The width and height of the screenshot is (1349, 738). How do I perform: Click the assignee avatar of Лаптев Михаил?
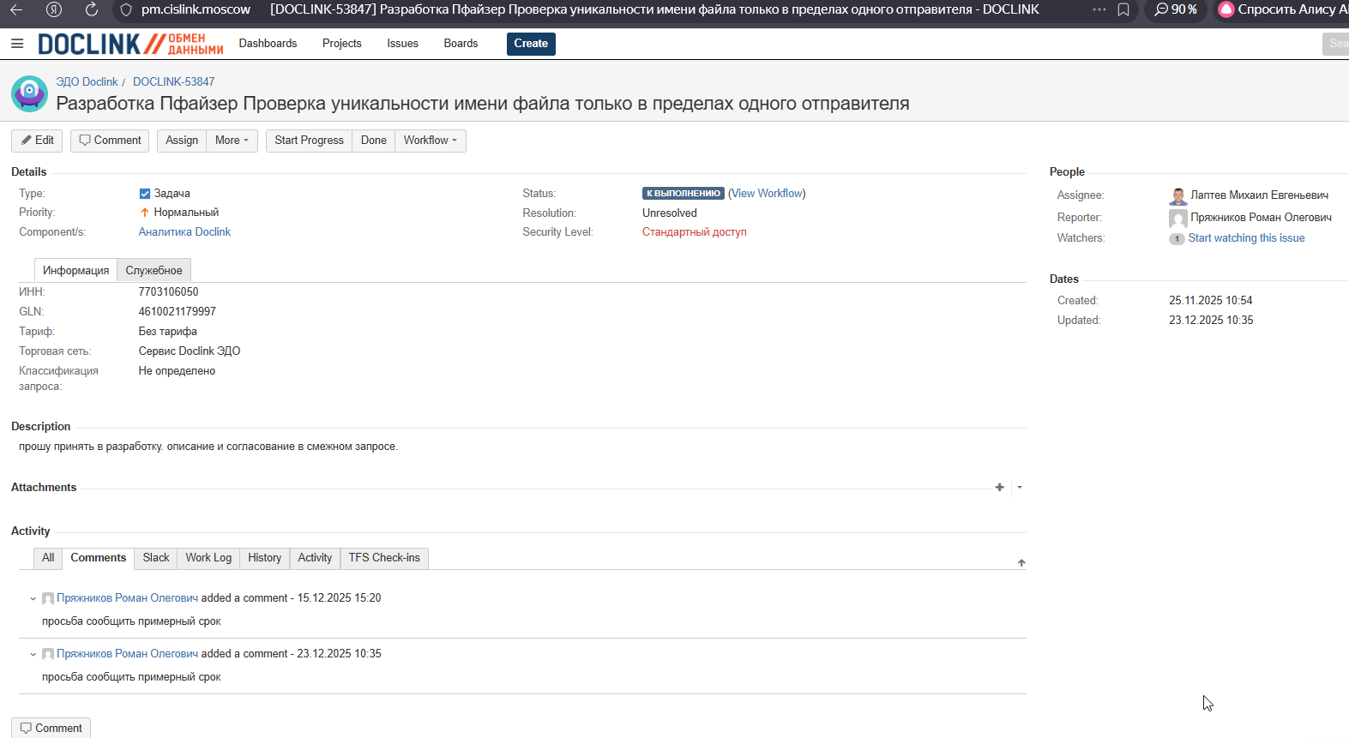coord(1178,196)
